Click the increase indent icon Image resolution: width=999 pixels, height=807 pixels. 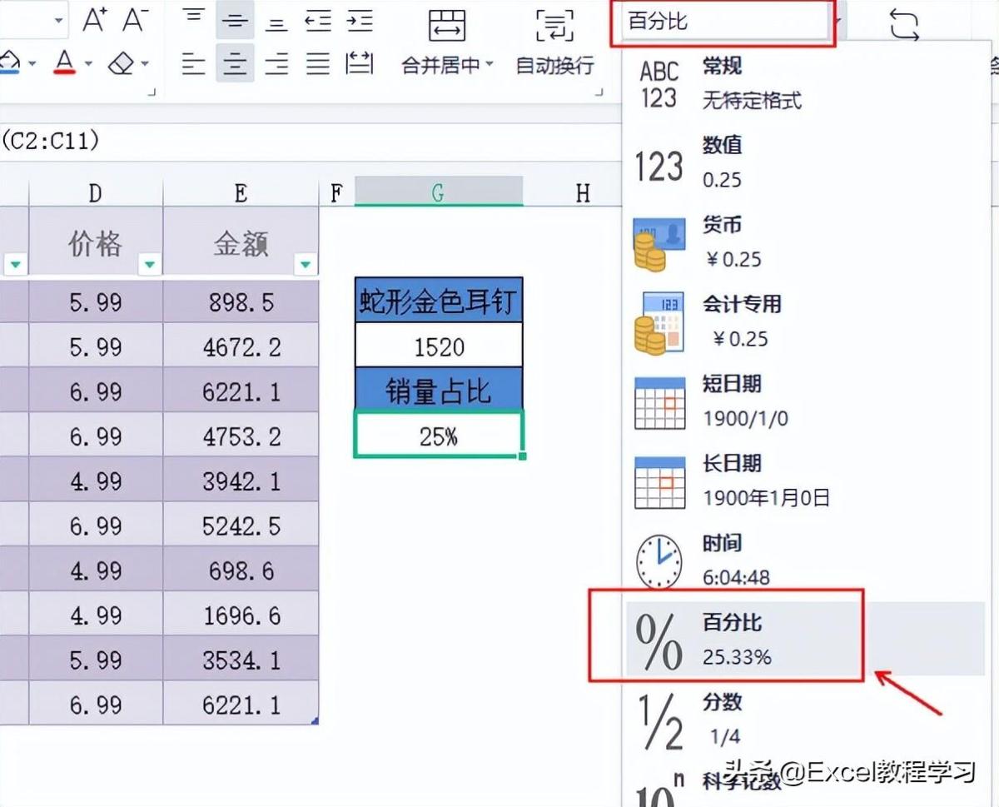pos(360,20)
